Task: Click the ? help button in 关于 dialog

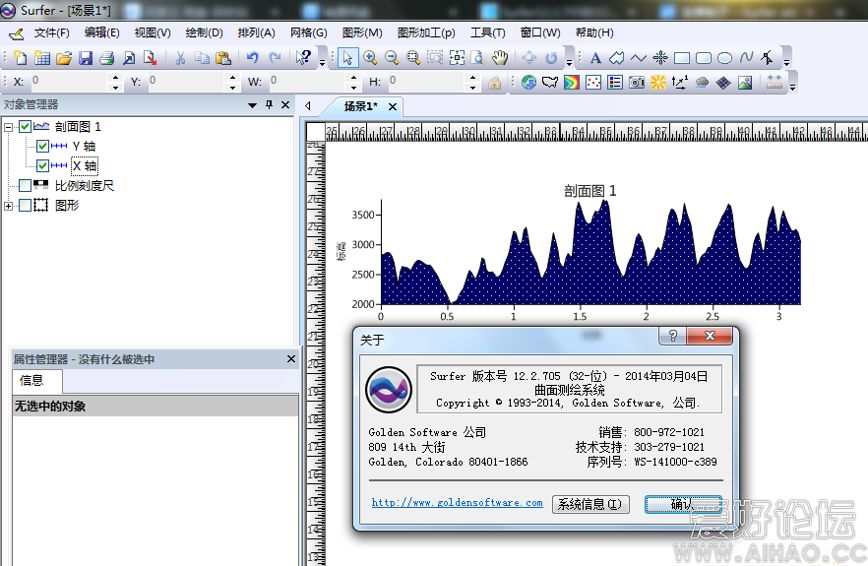Action: [x=672, y=336]
